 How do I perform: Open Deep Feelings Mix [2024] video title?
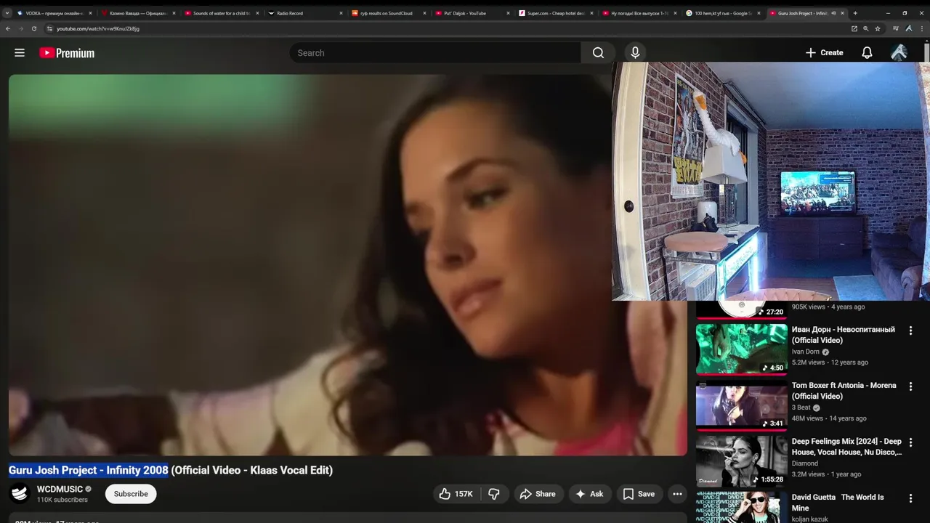pos(846,447)
